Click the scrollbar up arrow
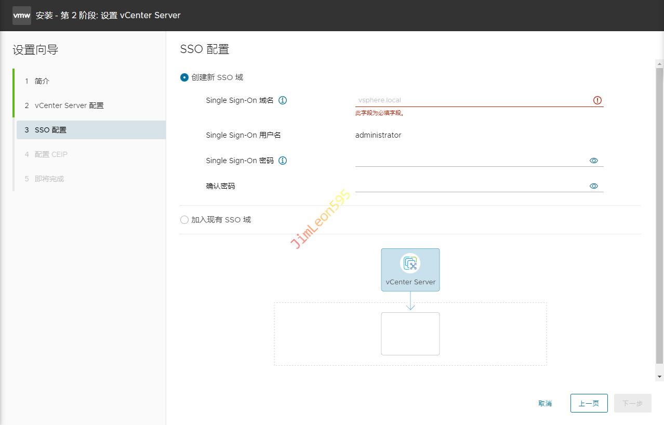The height and width of the screenshot is (425, 664). click(659, 63)
